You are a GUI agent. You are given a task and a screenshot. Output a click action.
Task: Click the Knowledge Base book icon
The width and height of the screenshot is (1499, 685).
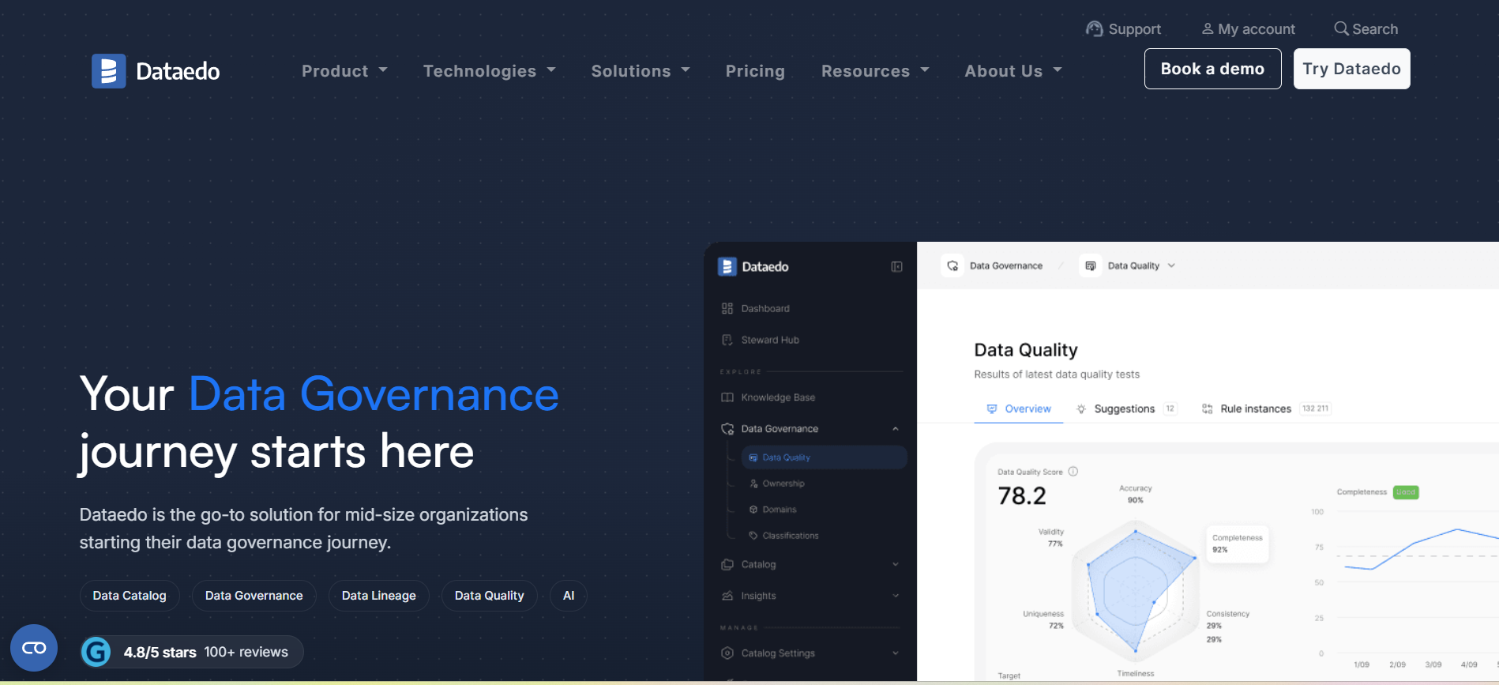coord(727,397)
